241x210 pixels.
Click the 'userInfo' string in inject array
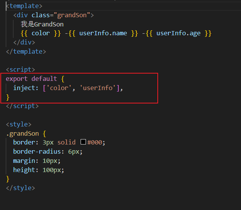pos(98,88)
